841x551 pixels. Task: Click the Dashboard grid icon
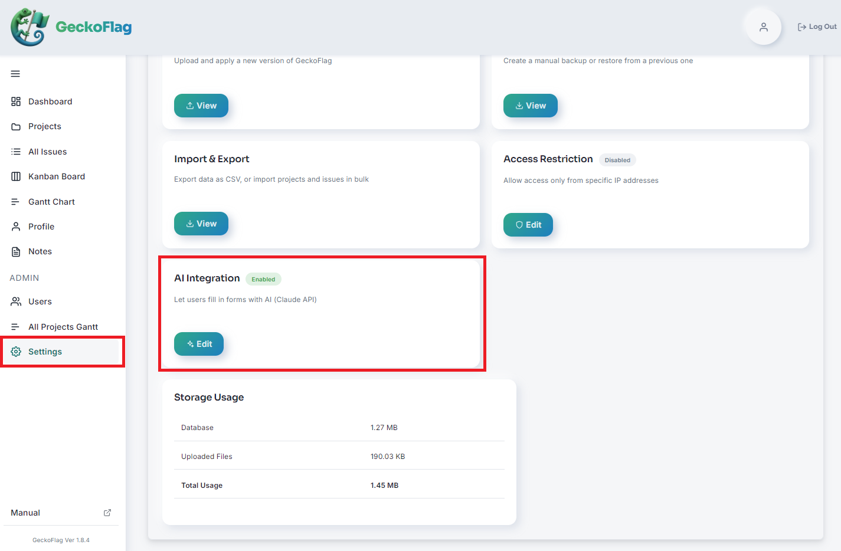(x=16, y=101)
